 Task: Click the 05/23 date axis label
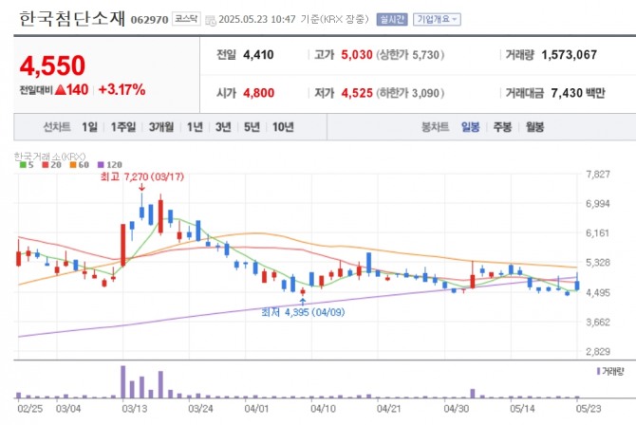pyautogui.click(x=589, y=408)
